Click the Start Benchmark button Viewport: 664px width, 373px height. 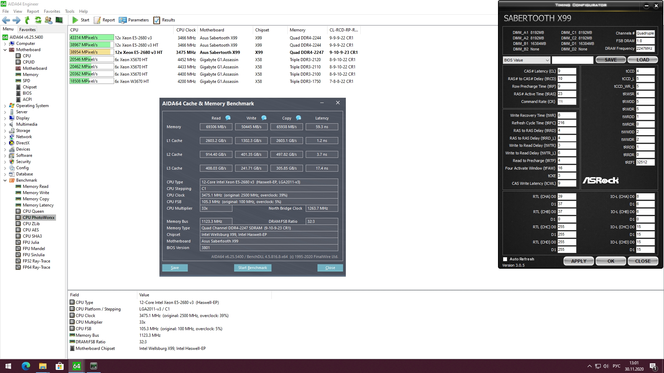252,268
